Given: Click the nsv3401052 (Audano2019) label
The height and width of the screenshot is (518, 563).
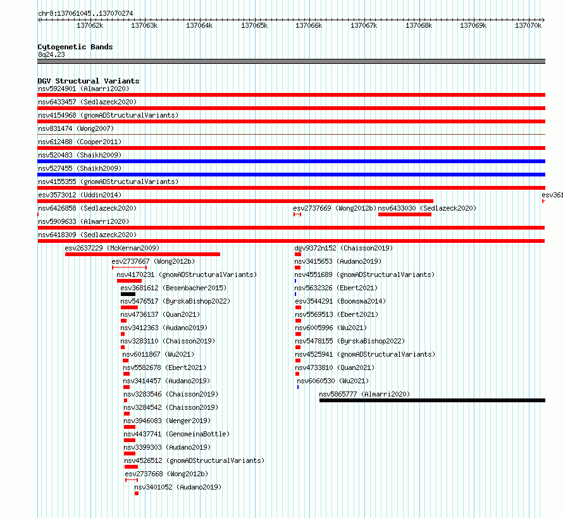Looking at the screenshot, I should 178,487.
